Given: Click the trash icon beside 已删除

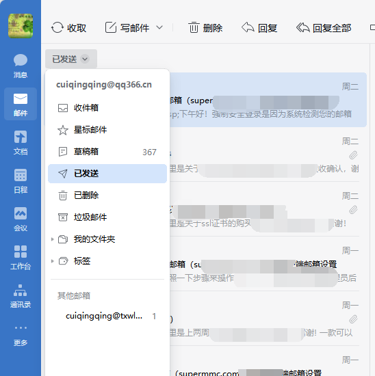Looking at the screenshot, I should 63,196.
